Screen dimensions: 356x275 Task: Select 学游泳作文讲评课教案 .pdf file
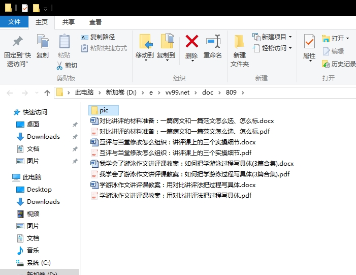171,196
